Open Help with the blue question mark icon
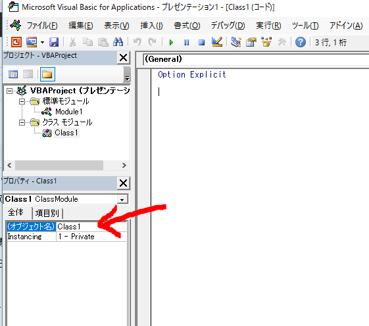Screen dimensions: 369x326 pyautogui.click(x=301, y=42)
